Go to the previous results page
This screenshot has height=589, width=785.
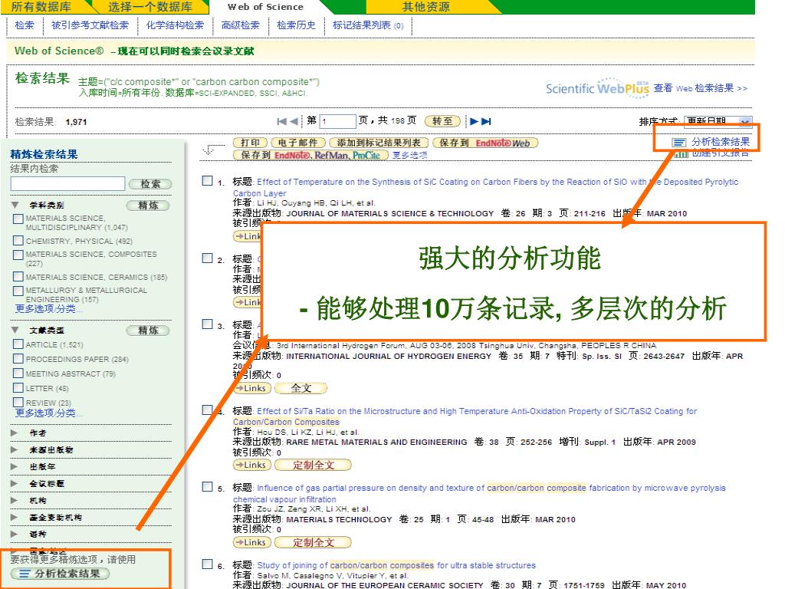coord(294,121)
